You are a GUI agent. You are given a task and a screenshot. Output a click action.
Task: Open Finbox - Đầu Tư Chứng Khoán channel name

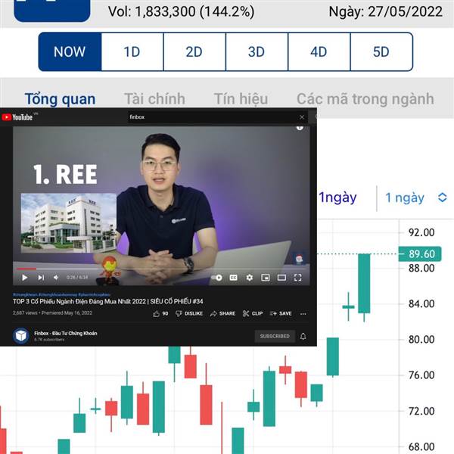click(x=66, y=333)
